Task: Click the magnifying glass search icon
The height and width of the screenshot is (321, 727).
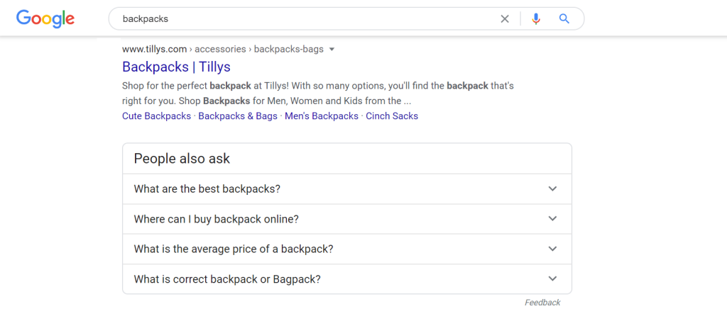Action: (564, 19)
